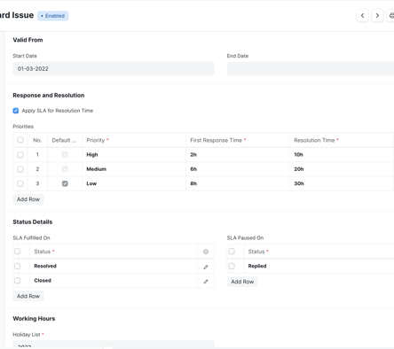The width and height of the screenshot is (394, 349).
Task: Add Row under SLA Fulfilled On
Action: 28,296
